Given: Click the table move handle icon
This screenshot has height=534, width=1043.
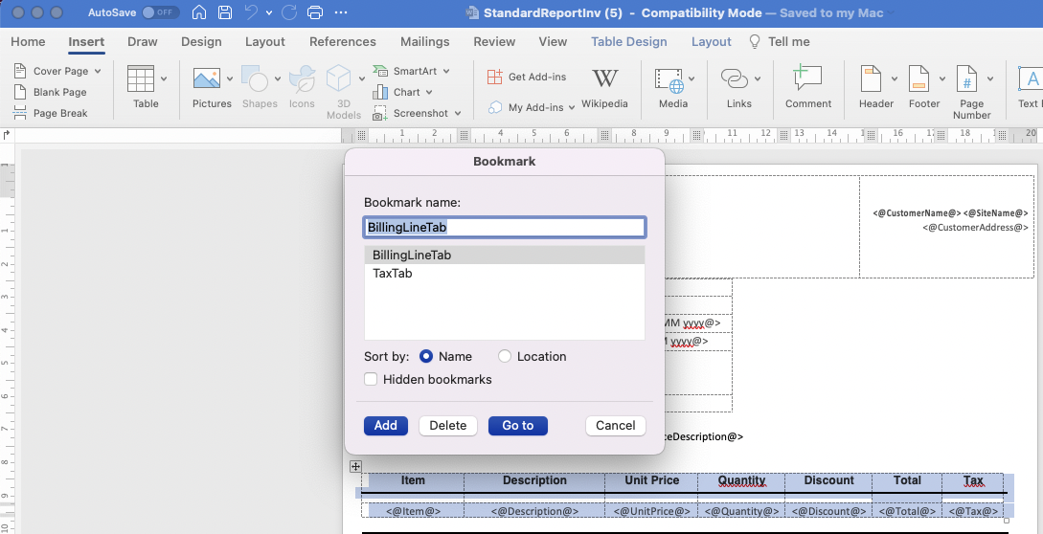Looking at the screenshot, I should 356,466.
